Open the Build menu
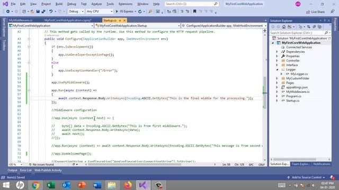 [x=59, y=4]
